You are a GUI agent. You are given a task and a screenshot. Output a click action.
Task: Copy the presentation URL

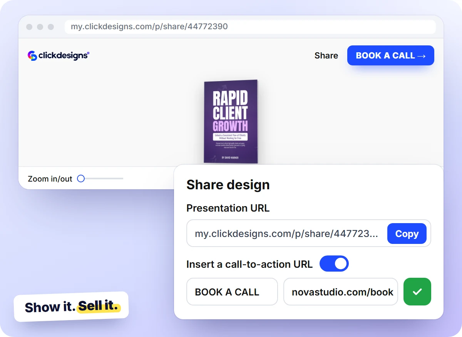coord(407,234)
